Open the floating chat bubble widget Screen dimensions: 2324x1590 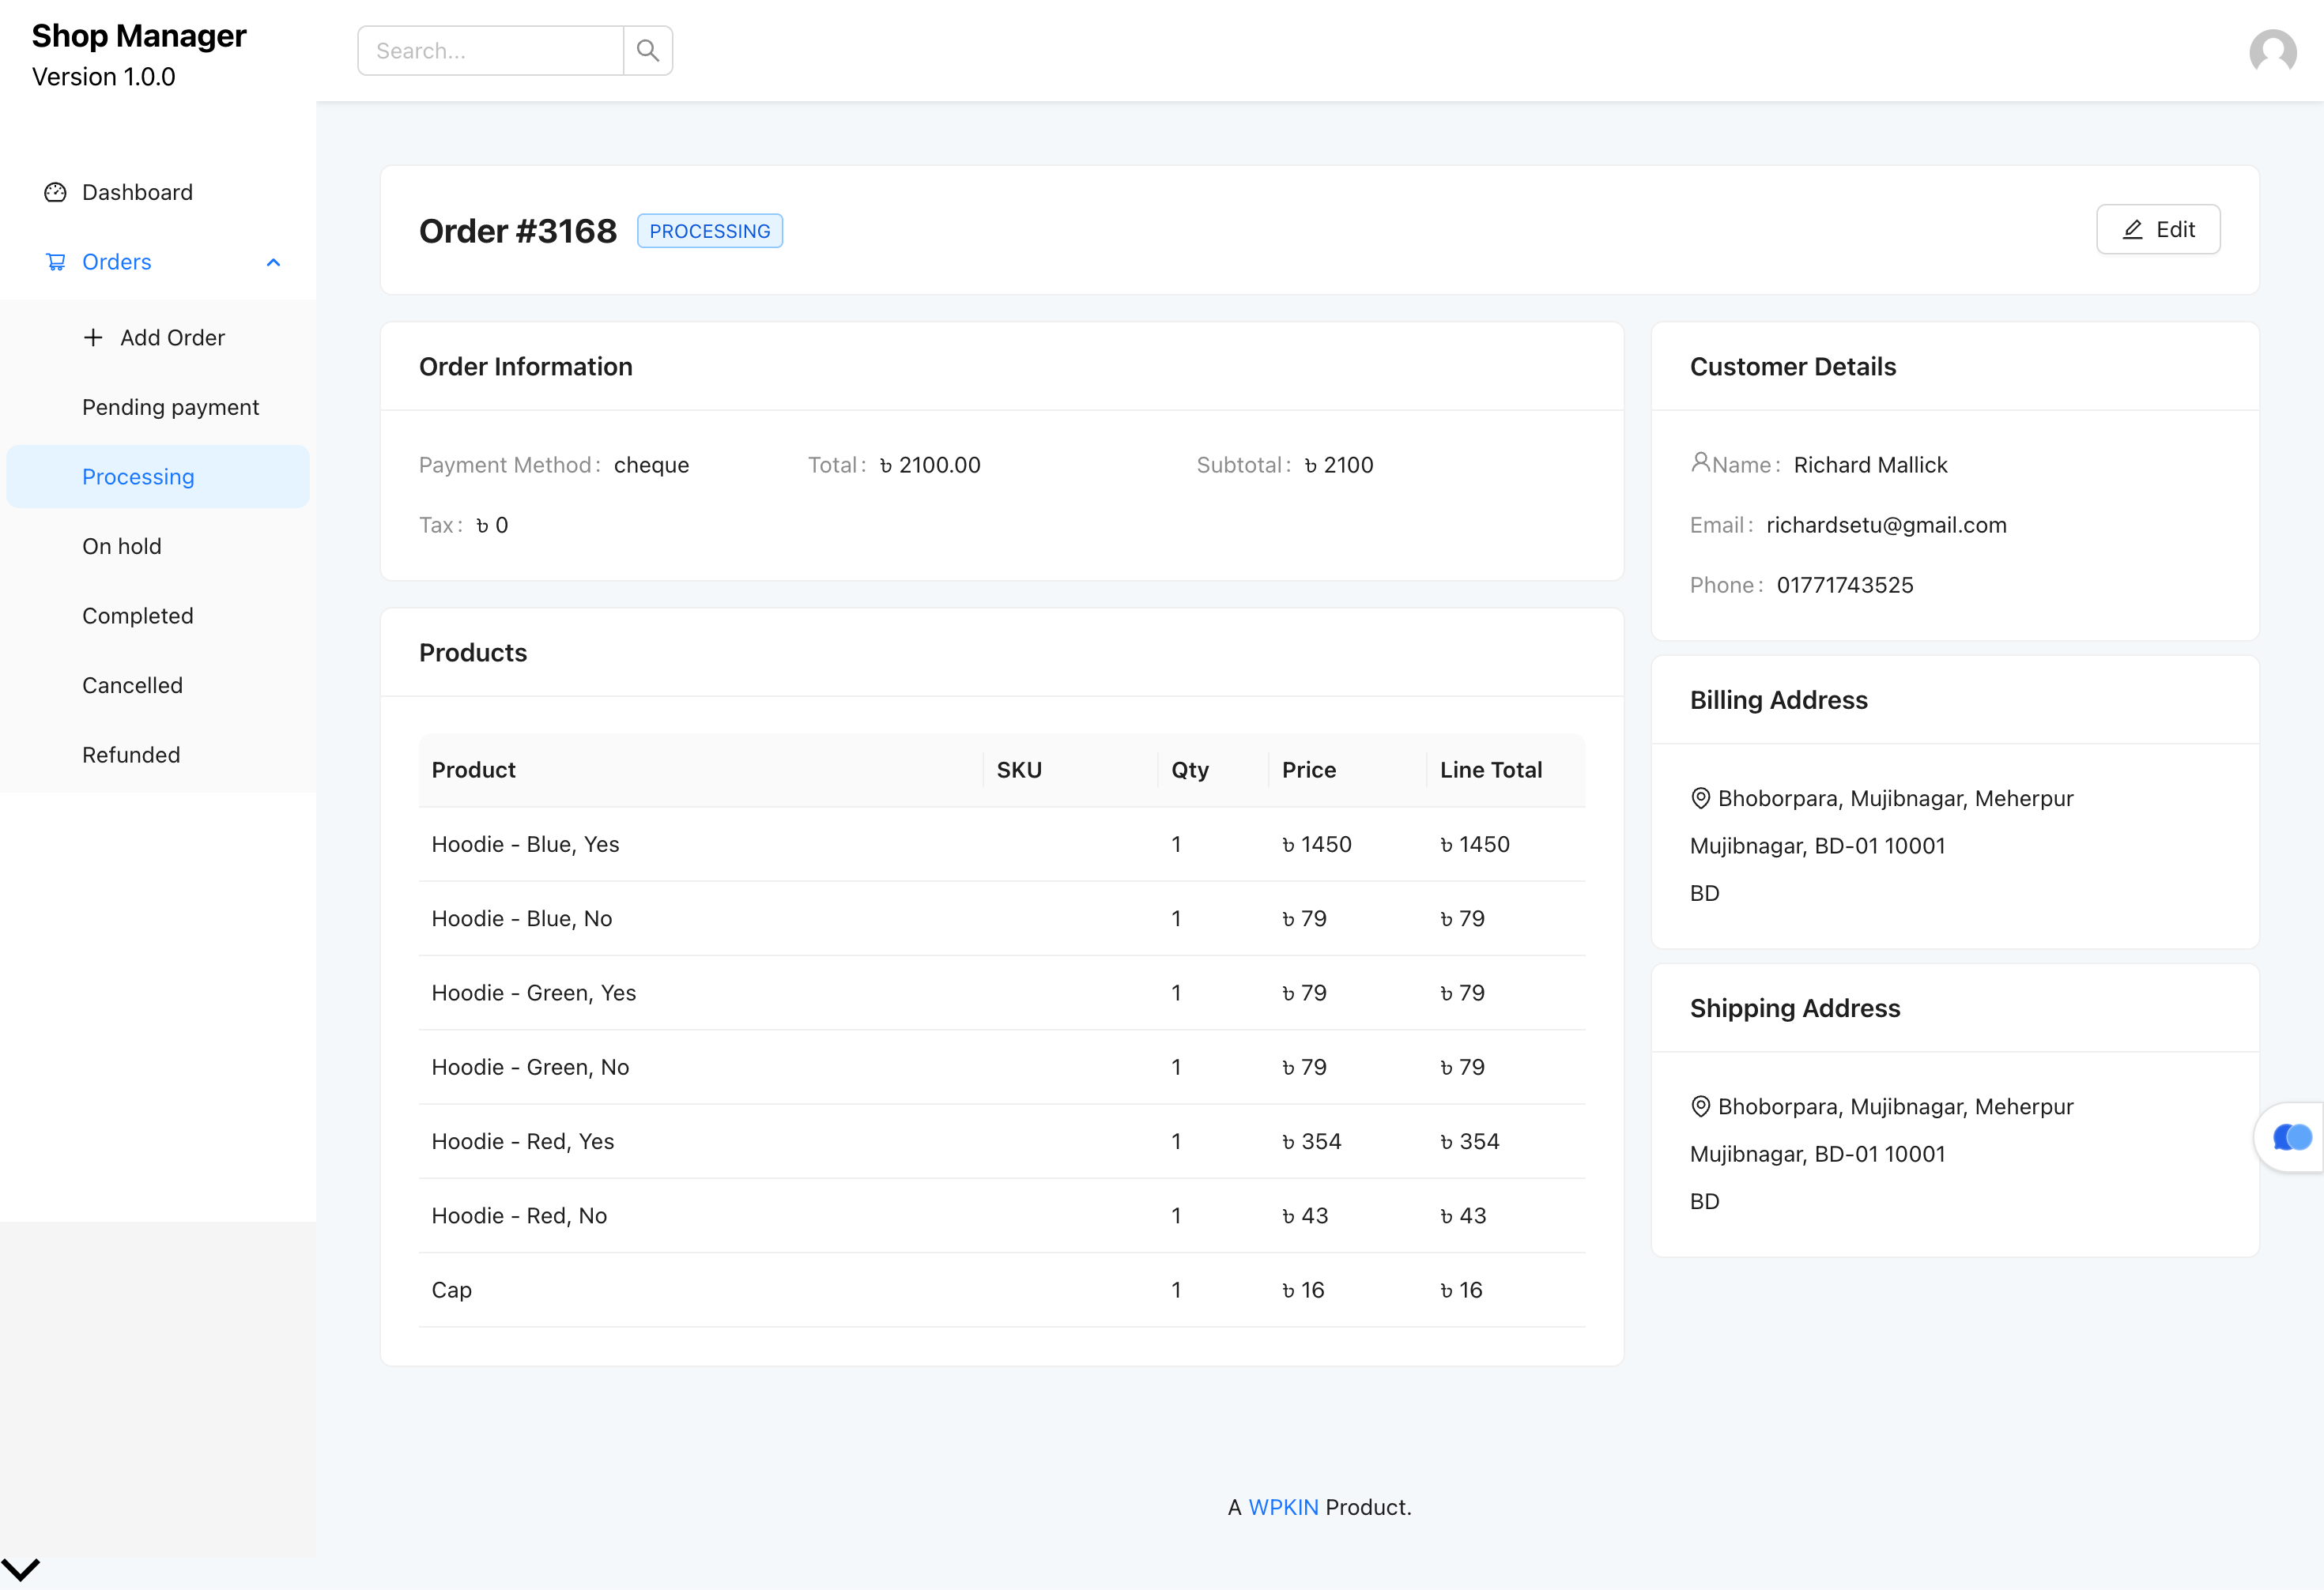click(x=2291, y=1137)
